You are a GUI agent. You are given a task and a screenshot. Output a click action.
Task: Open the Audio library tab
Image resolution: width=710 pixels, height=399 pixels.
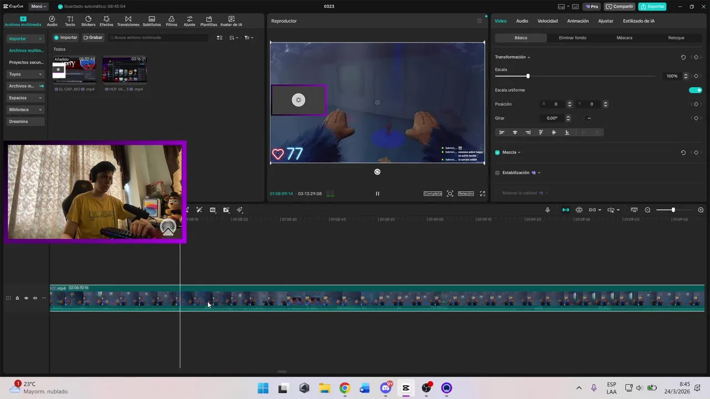(52, 21)
